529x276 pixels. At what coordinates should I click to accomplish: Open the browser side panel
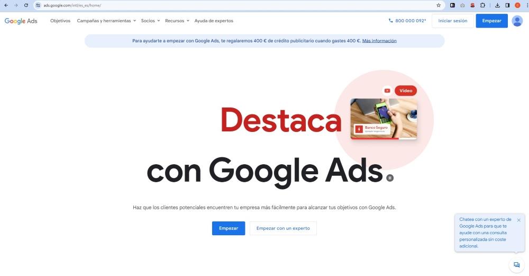507,5
